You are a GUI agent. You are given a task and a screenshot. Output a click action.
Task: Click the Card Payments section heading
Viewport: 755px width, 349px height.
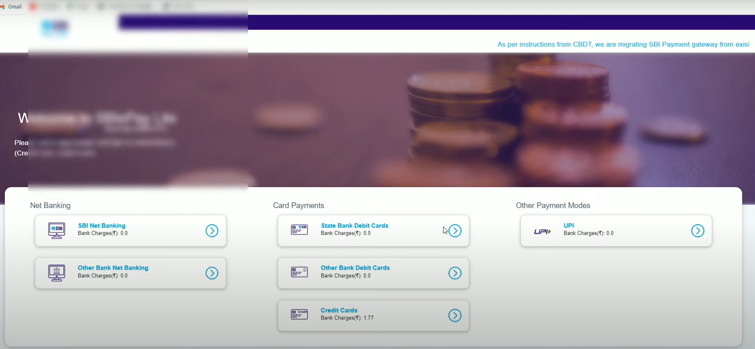click(x=299, y=206)
